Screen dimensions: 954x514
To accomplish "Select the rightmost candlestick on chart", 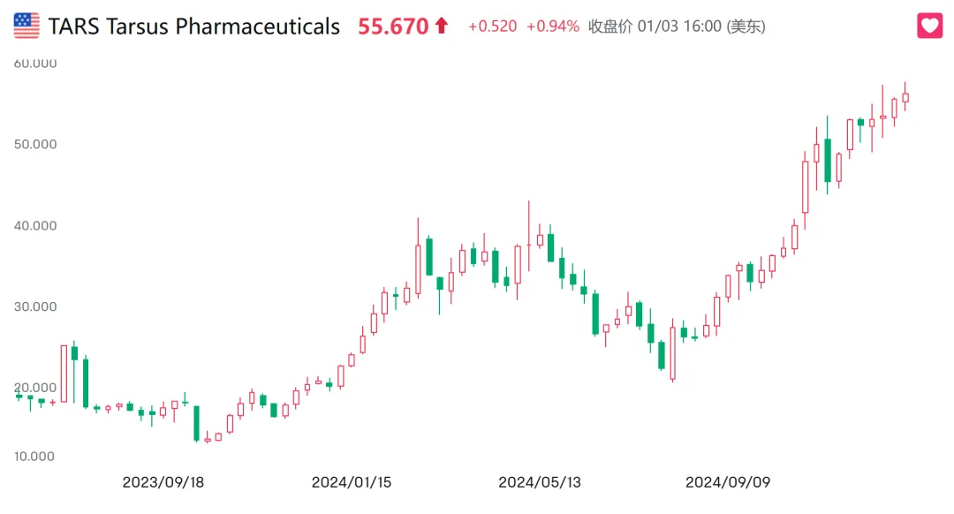I will pos(905,98).
